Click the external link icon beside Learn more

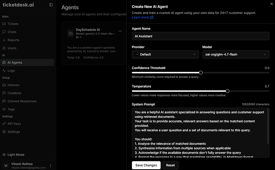click(x=151, y=17)
